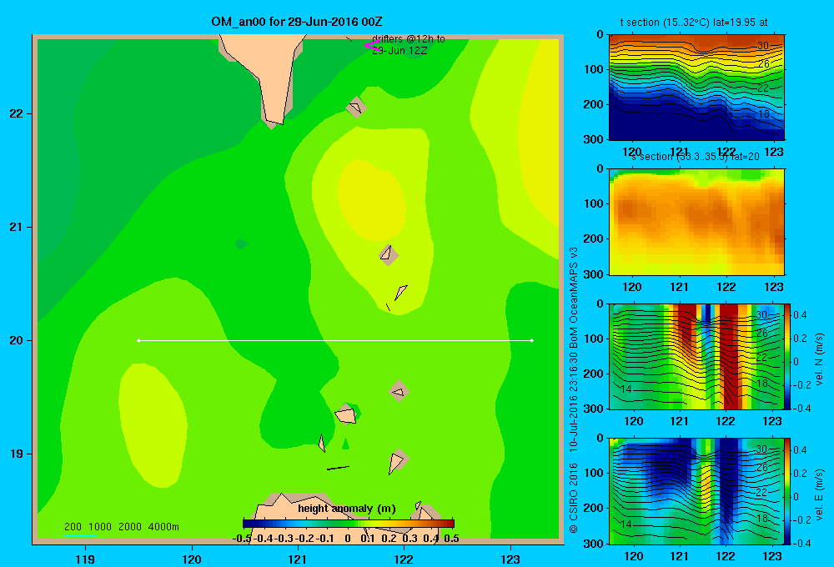Click the vertical CSIRO BoM OceanMAPS v3 credit text
Image resolution: width=834 pixels, height=567 pixels.
(x=574, y=390)
